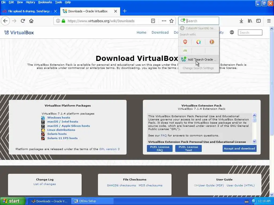This screenshot has width=274, height=205.
Task: Open User Guide (HTML) link
Action: click(x=241, y=185)
